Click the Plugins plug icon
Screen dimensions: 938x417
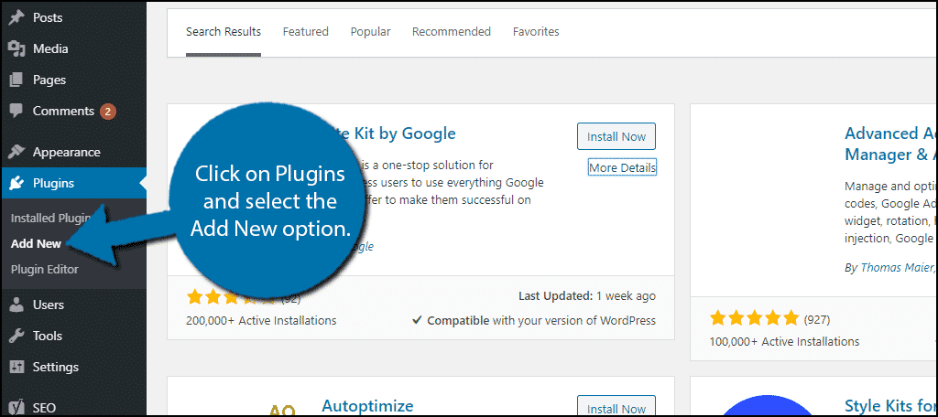coord(16,183)
